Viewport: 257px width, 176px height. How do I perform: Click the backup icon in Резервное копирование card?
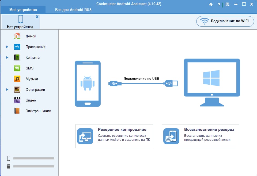85,136
